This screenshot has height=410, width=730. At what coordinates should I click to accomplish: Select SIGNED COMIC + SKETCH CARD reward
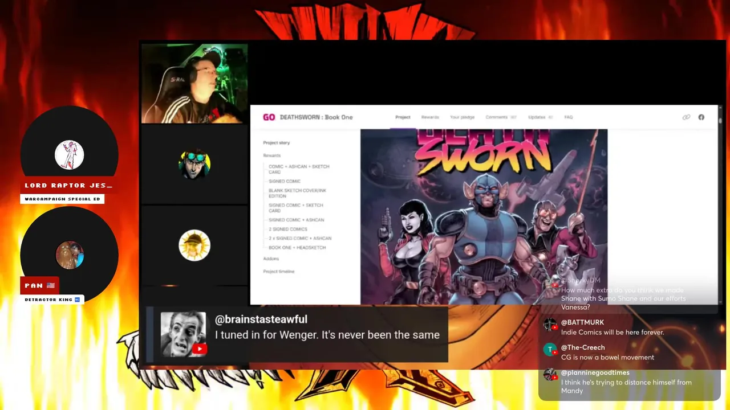(295, 208)
